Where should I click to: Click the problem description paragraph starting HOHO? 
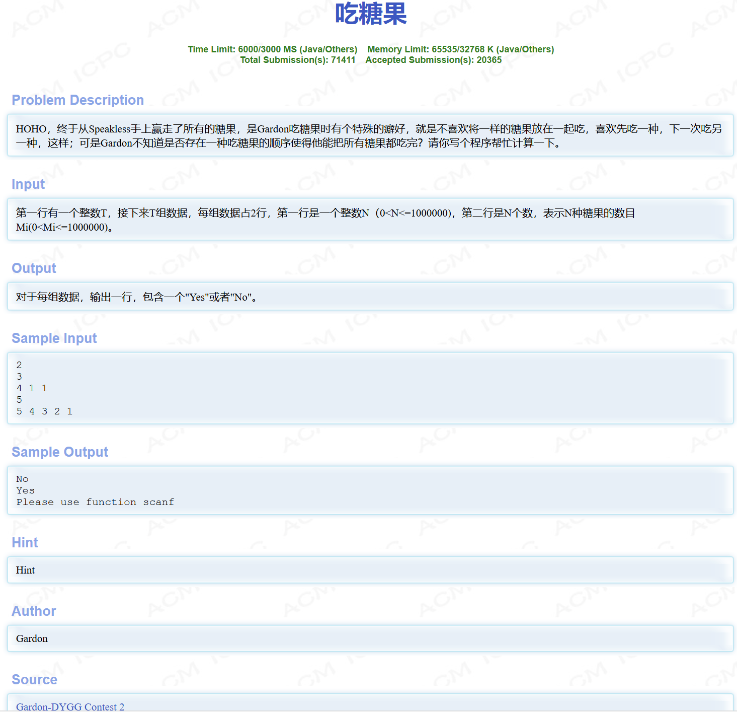click(369, 136)
